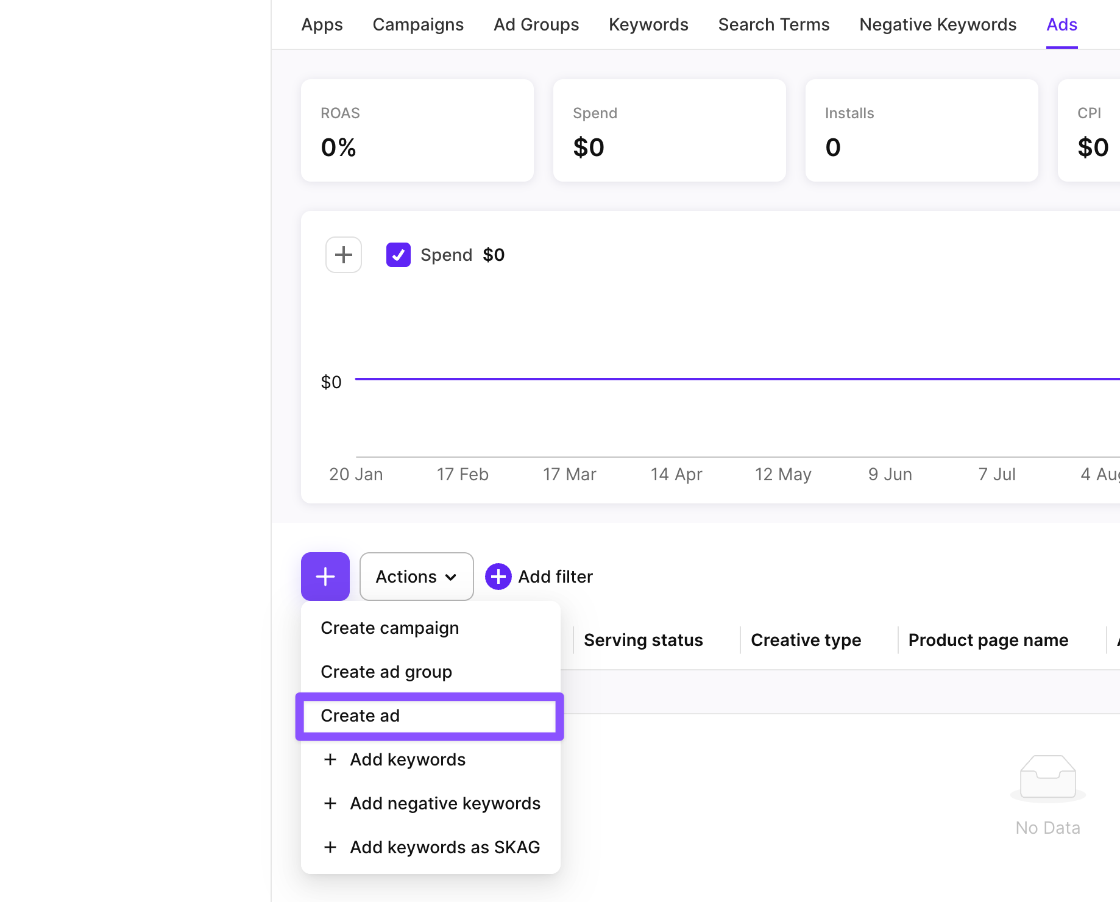Viewport: 1120px width, 902px height.
Task: Click the Creative type column header
Action: tap(806, 640)
